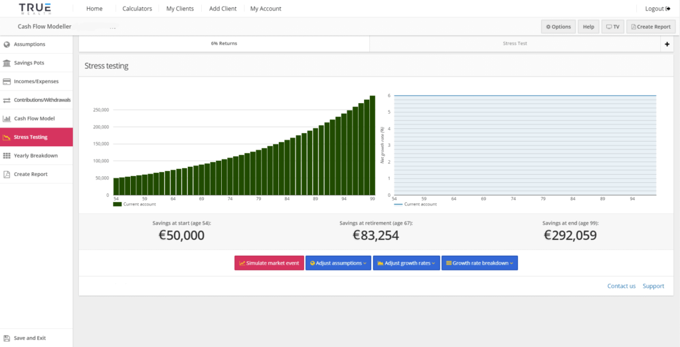The height and width of the screenshot is (347, 680).
Task: Click Simulate market event button
Action: (269, 263)
